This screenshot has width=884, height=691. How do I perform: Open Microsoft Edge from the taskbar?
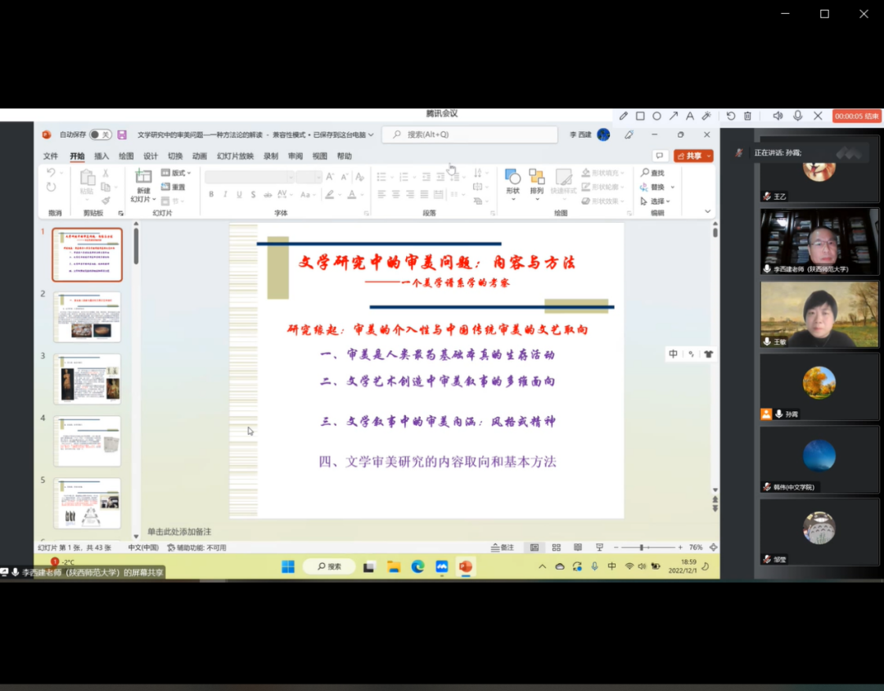pyautogui.click(x=417, y=567)
